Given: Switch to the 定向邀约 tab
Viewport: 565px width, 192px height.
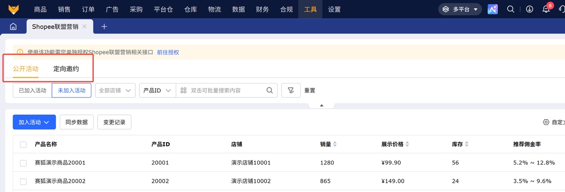Looking at the screenshot, I should pyautogui.click(x=66, y=69).
